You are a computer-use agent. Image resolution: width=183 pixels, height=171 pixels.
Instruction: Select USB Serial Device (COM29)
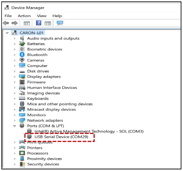(x=61, y=137)
